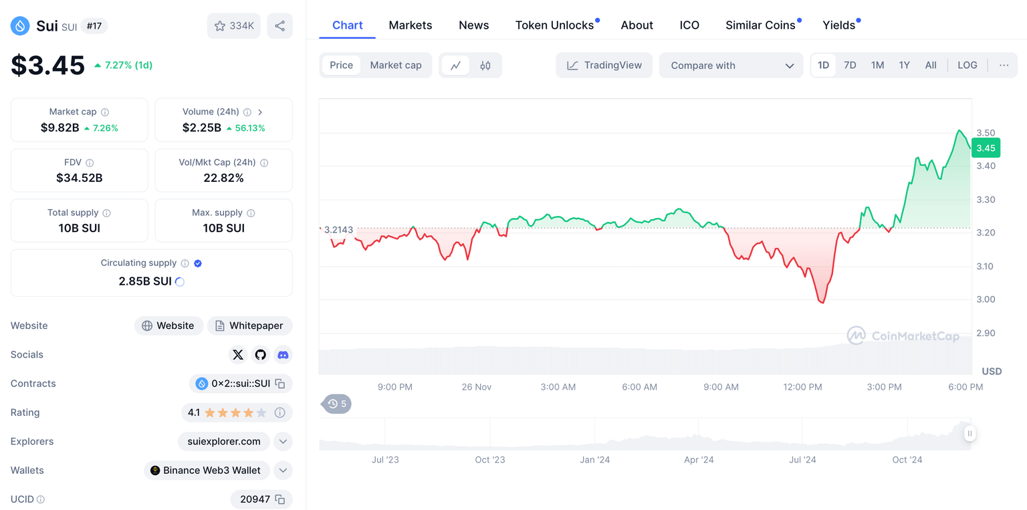Expand the Explorers list chevron
Screen dimensions: 1027x510
click(283, 442)
